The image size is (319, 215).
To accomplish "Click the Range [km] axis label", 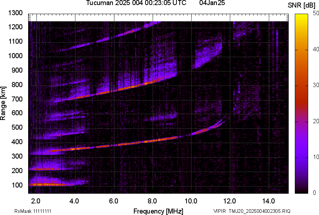I will [3, 104].
